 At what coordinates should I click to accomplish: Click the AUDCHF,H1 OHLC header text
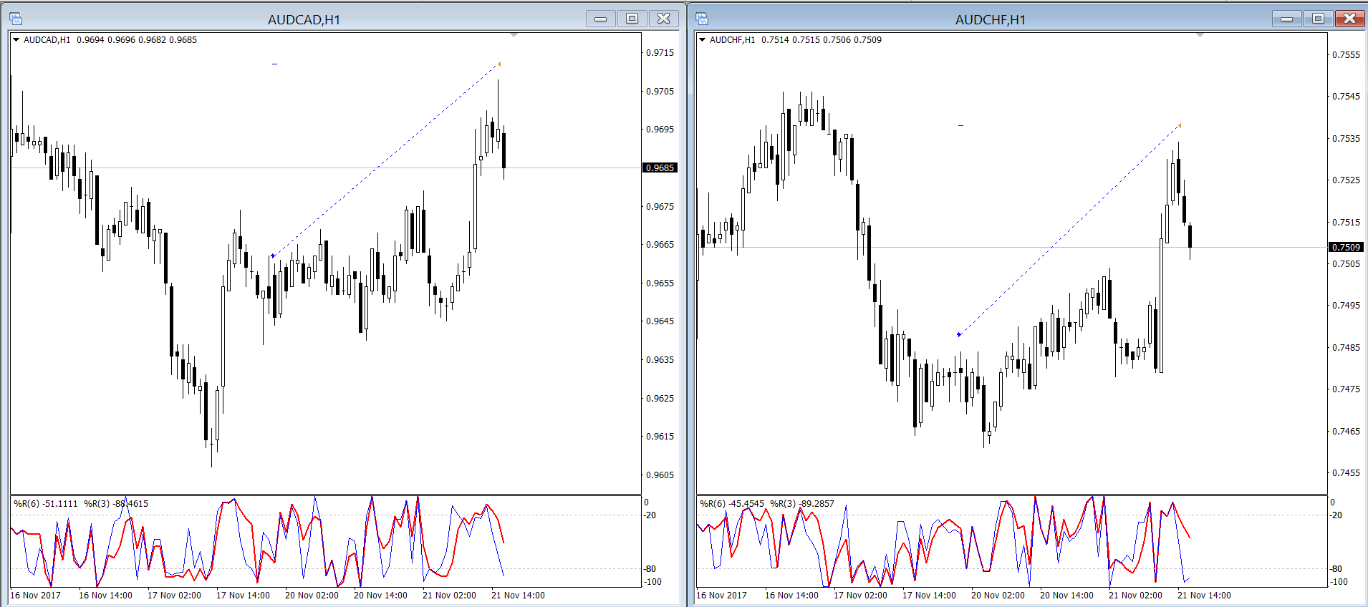pyautogui.click(x=796, y=40)
